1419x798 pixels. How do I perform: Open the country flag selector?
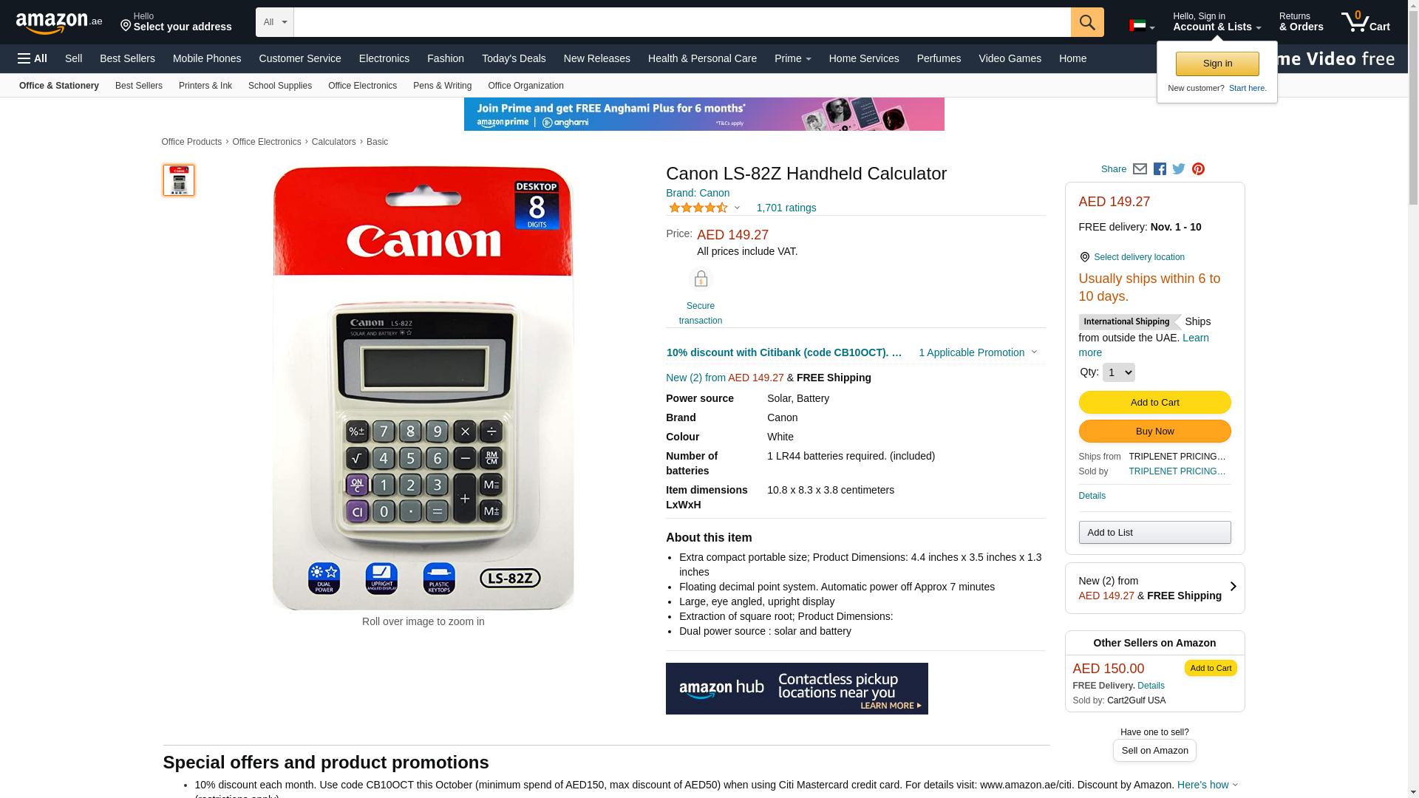(x=1142, y=26)
